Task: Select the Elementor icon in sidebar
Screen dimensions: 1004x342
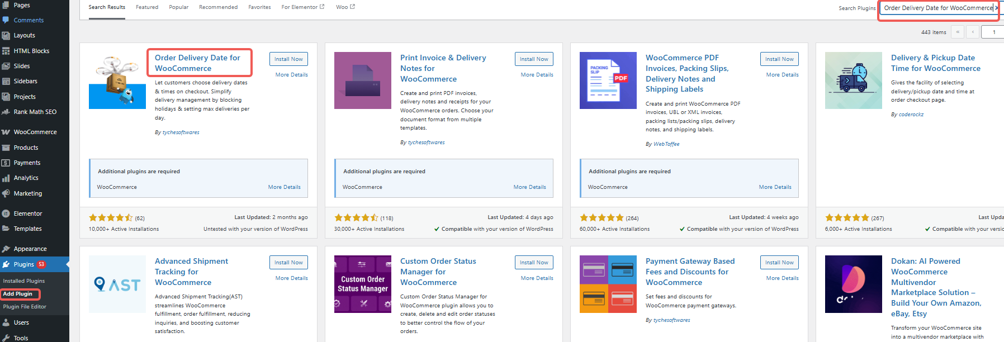Action: (x=6, y=213)
